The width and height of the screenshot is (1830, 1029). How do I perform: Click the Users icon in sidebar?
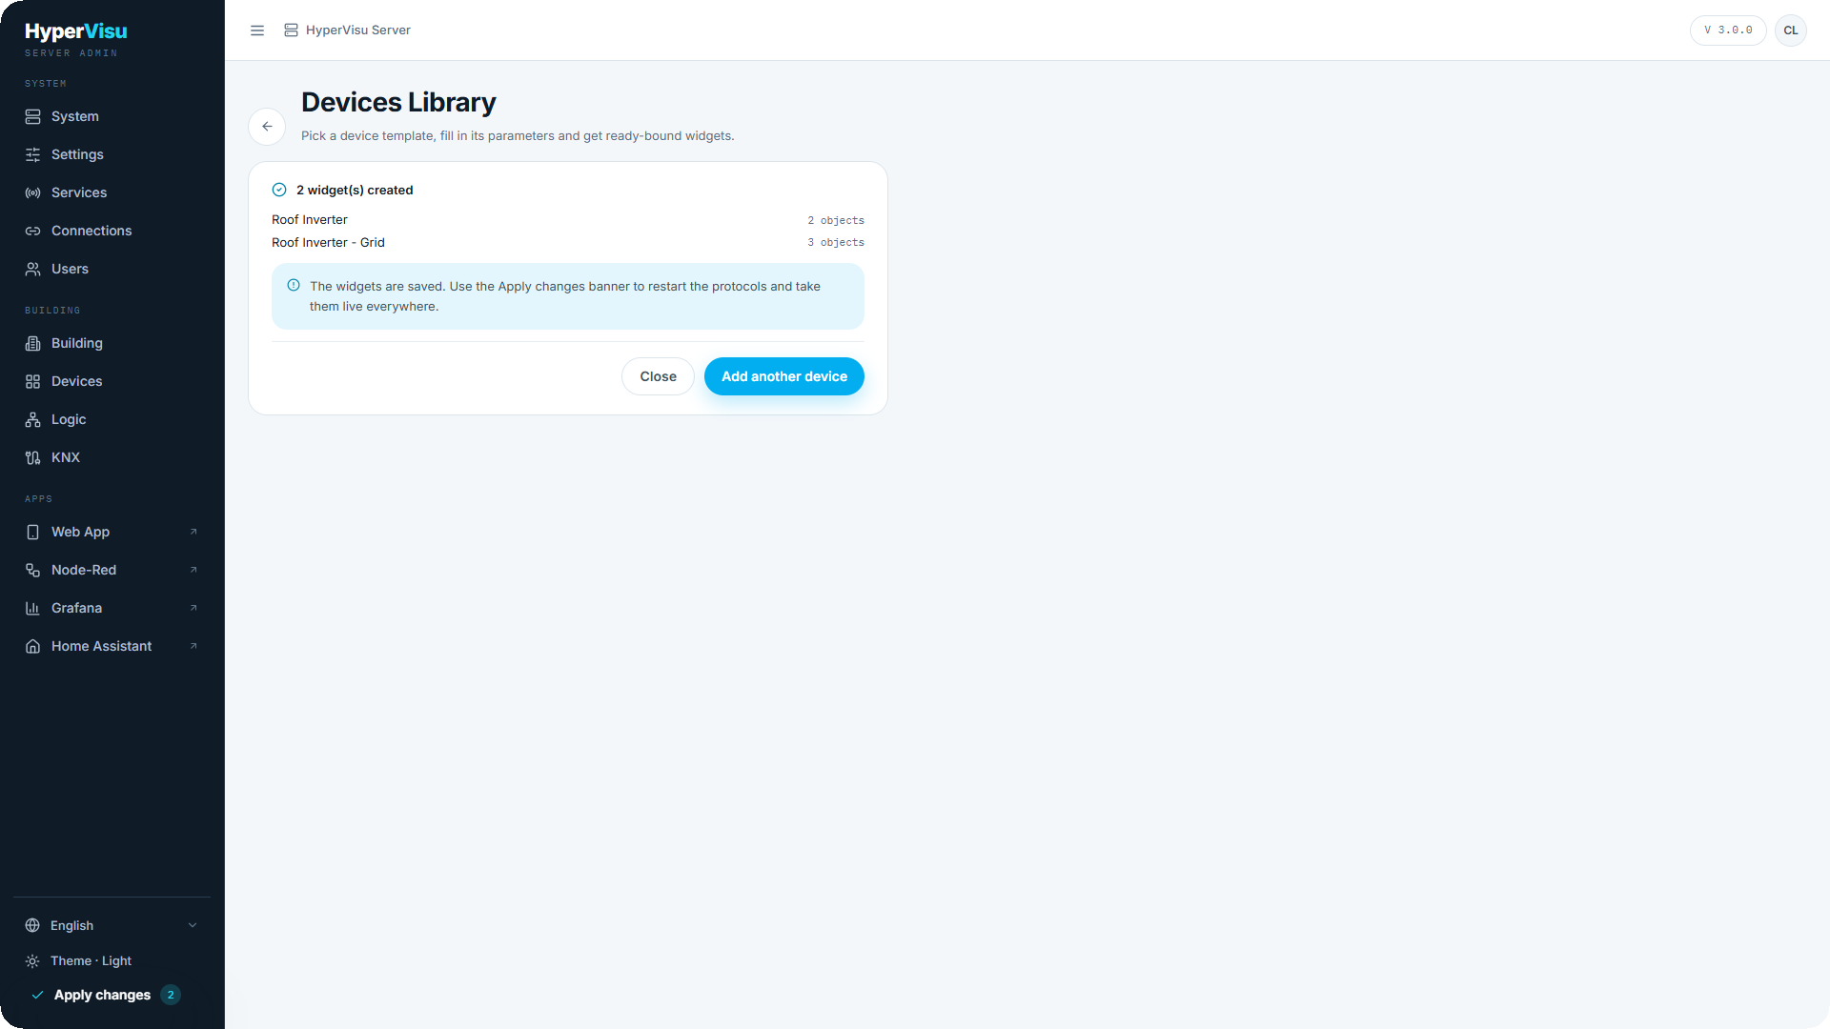32,269
